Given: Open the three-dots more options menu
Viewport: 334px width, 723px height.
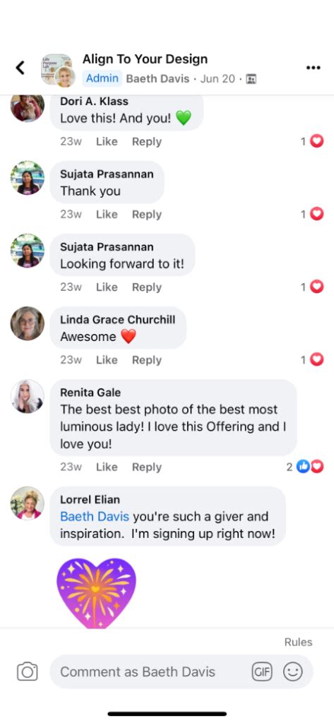Looking at the screenshot, I should [314, 68].
